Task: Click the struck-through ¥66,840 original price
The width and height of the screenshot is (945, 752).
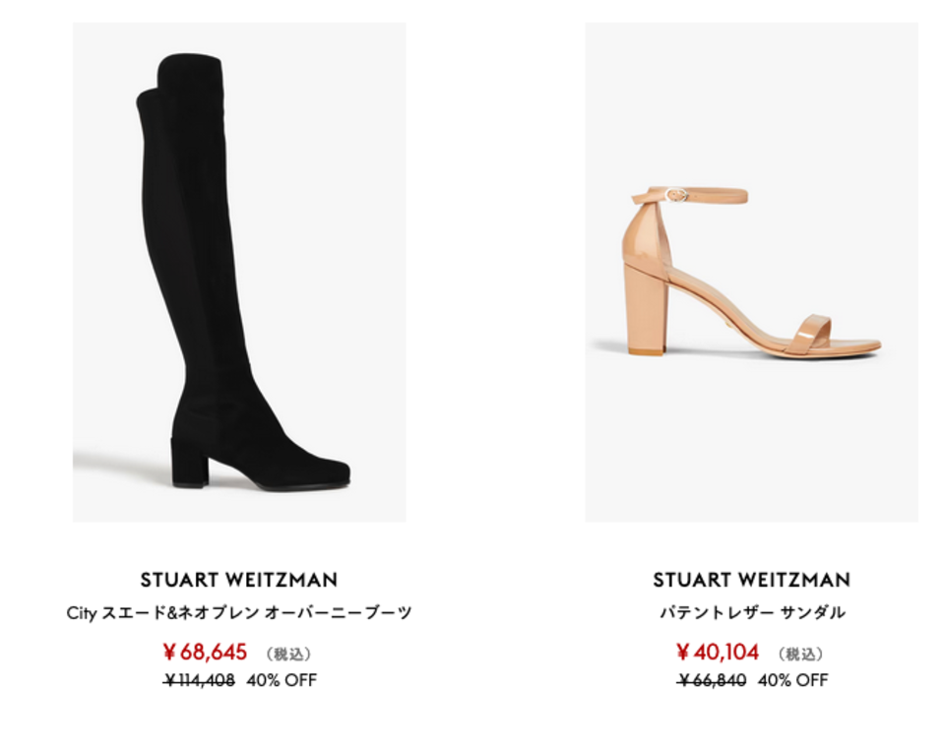Action: tap(712, 680)
